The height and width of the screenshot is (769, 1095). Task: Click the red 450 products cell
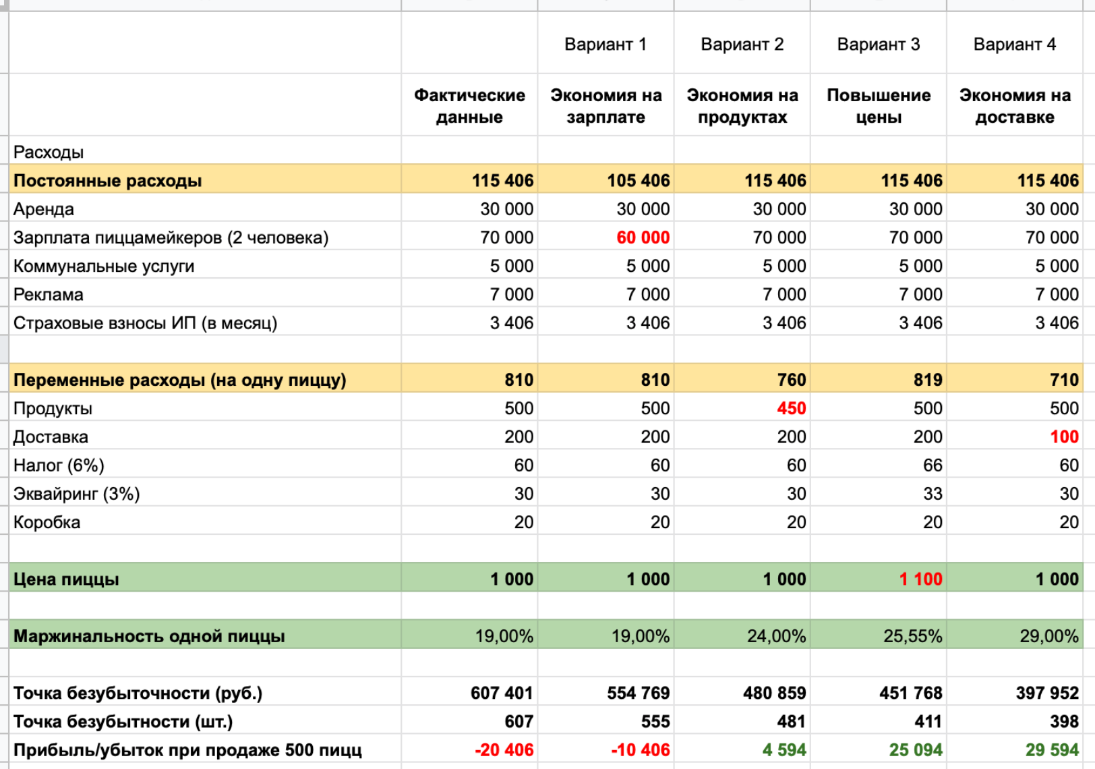(791, 408)
